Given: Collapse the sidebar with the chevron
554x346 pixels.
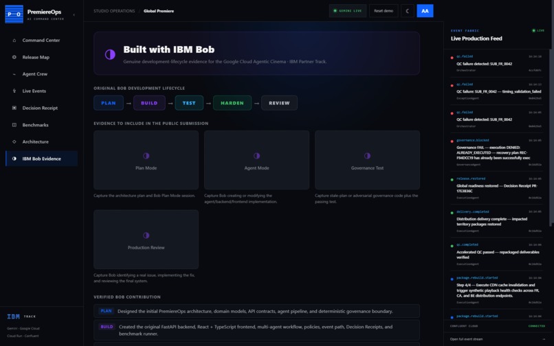Looking at the screenshot, I should point(74,15).
